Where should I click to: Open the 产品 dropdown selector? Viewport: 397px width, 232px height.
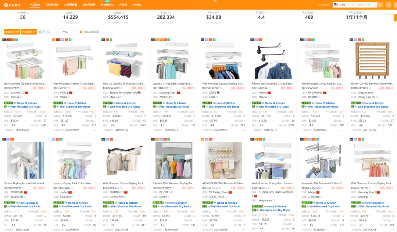point(69,32)
